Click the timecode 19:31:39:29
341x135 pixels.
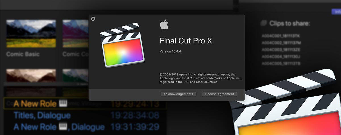135,127
